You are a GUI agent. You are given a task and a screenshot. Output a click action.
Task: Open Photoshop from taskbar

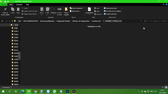[x=67, y=91]
